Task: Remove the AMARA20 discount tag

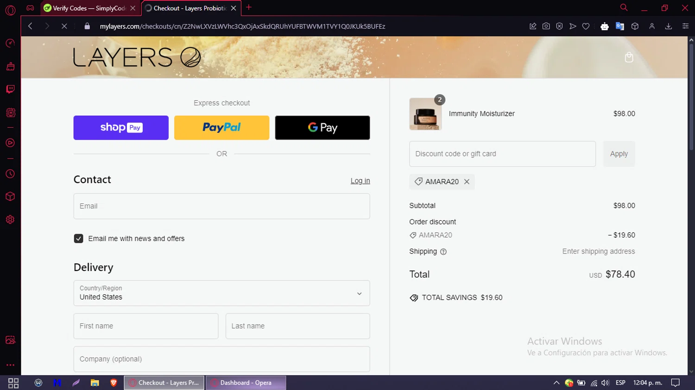Action: click(467, 182)
